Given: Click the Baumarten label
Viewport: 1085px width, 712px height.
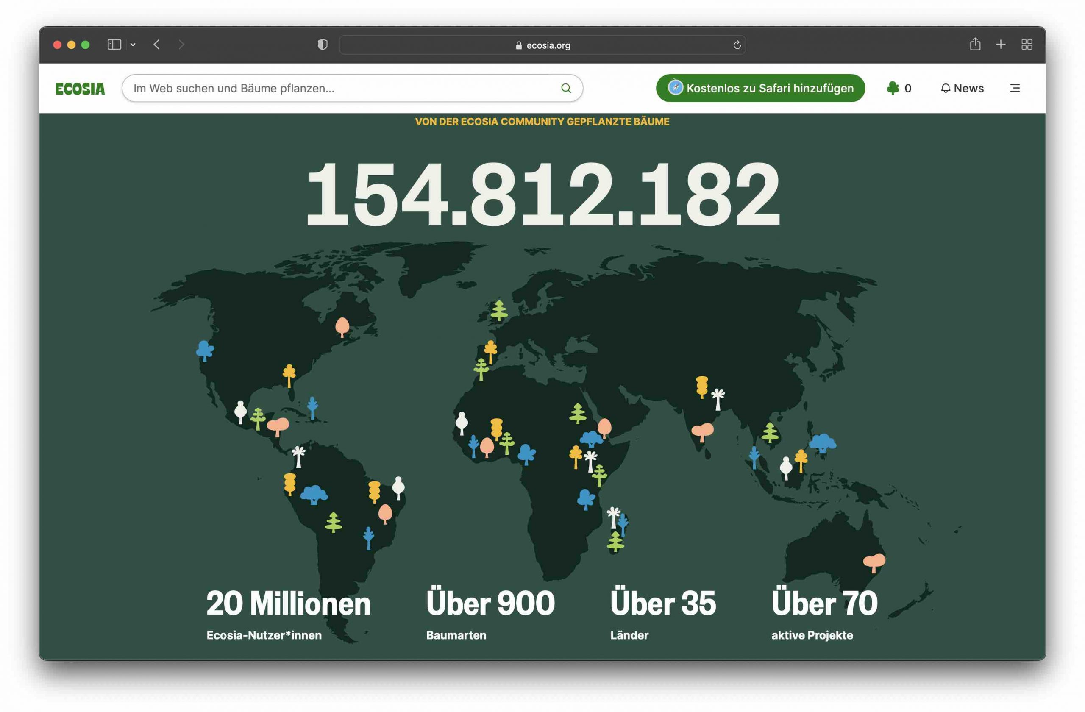Looking at the screenshot, I should click(456, 635).
